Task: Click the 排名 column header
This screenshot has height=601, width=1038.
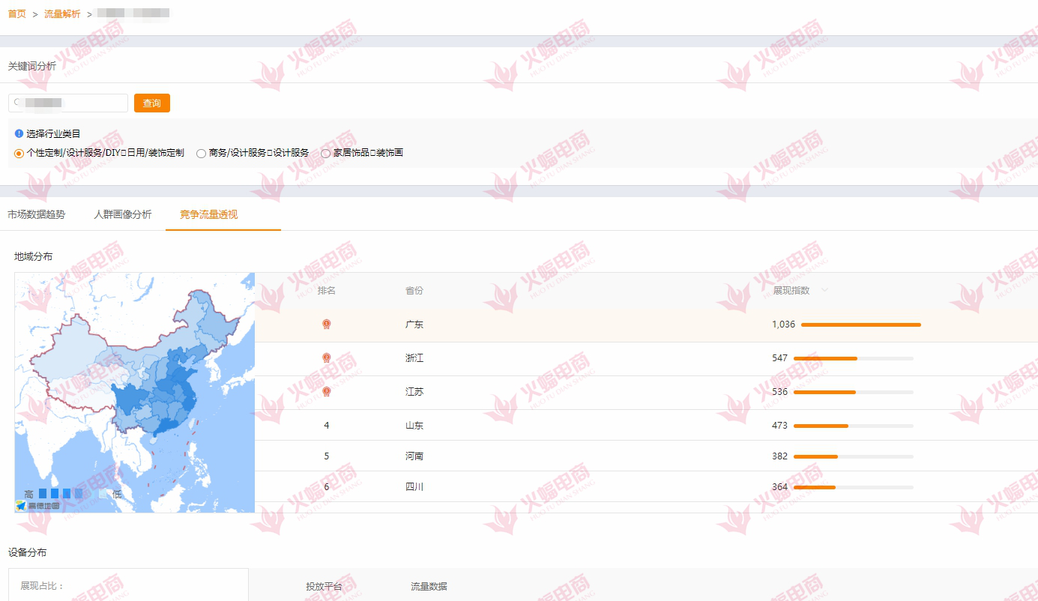Action: (x=326, y=290)
